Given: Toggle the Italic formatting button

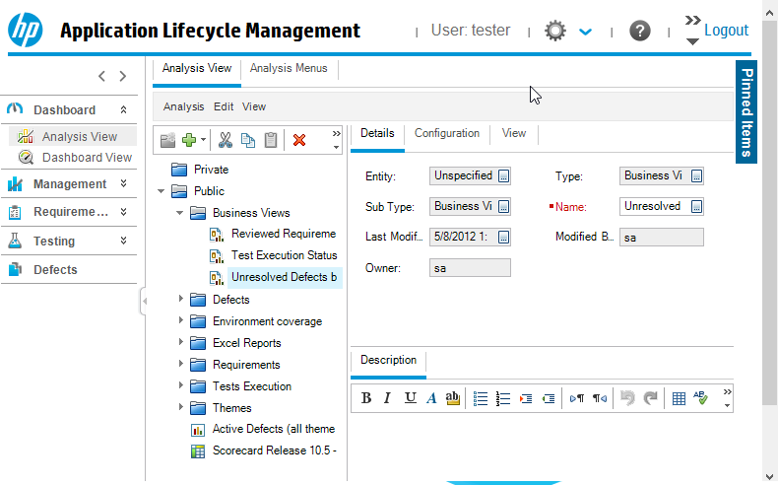Looking at the screenshot, I should click(388, 398).
